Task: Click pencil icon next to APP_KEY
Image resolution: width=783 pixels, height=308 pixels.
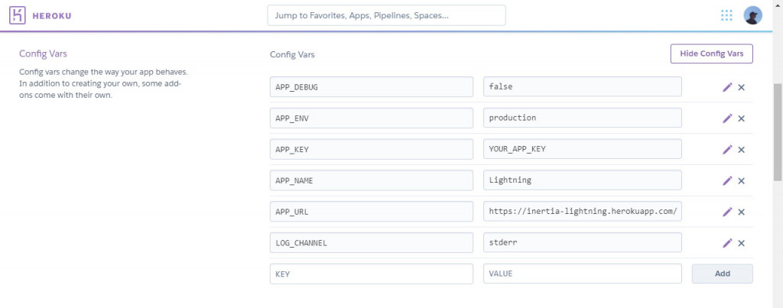Action: pyautogui.click(x=727, y=150)
